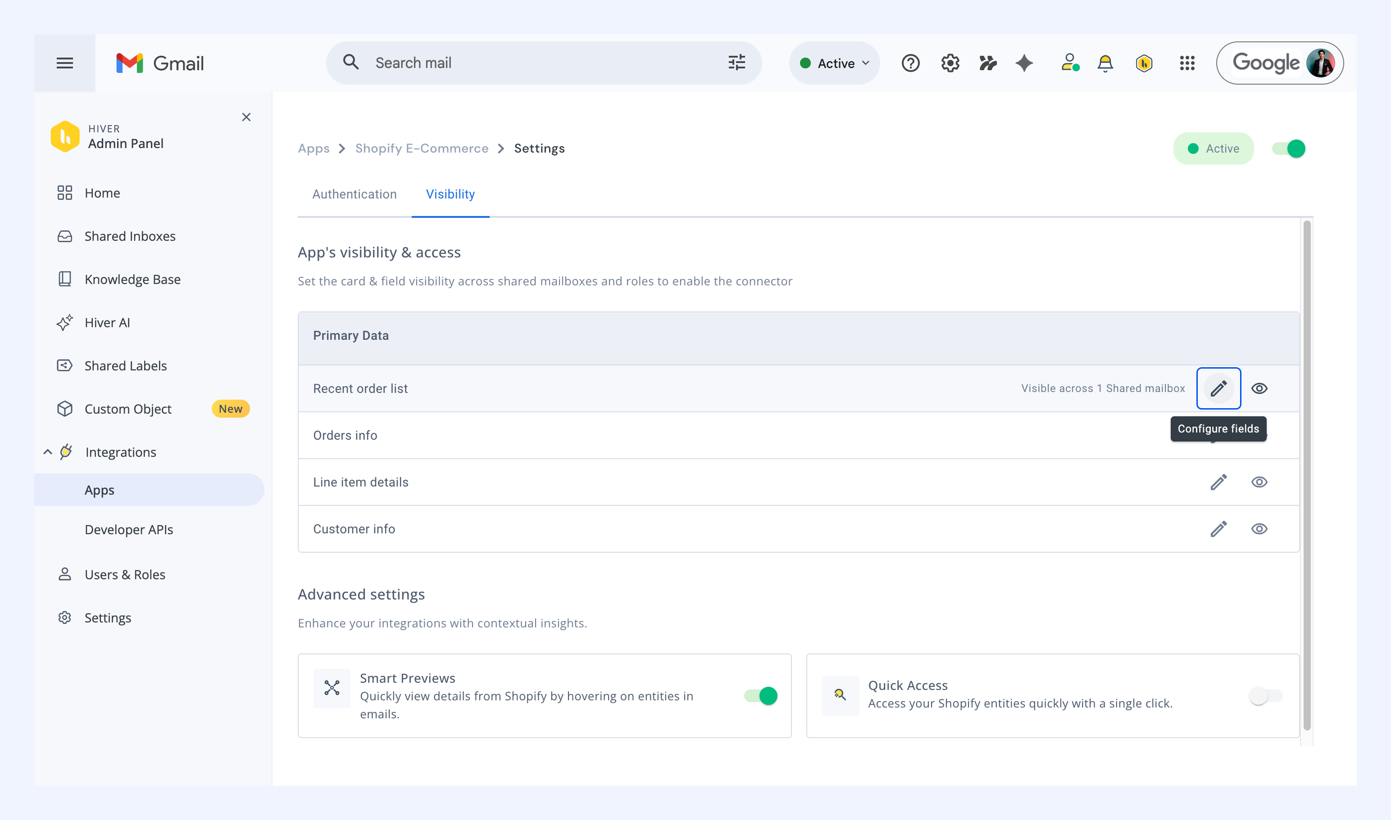Image resolution: width=1391 pixels, height=820 pixels.
Task: Configure fields for Recent order list
Action: (1218, 388)
